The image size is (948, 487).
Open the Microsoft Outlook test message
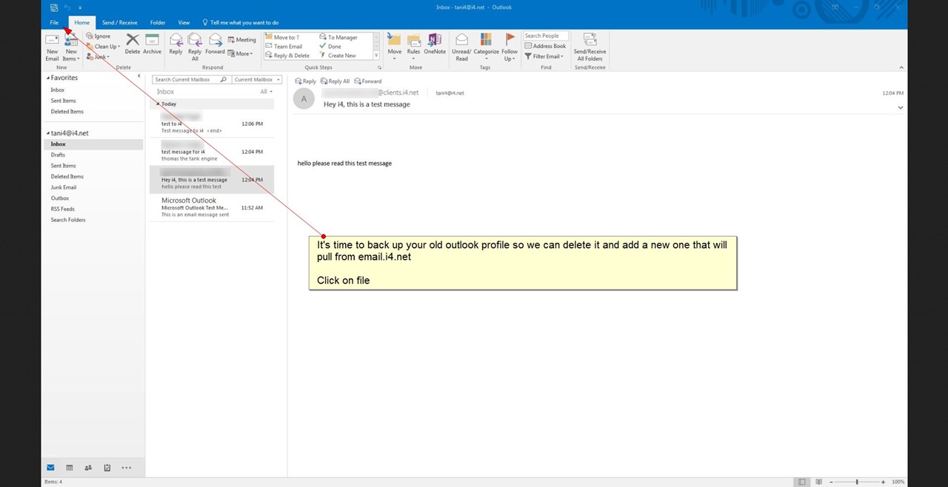coord(212,207)
